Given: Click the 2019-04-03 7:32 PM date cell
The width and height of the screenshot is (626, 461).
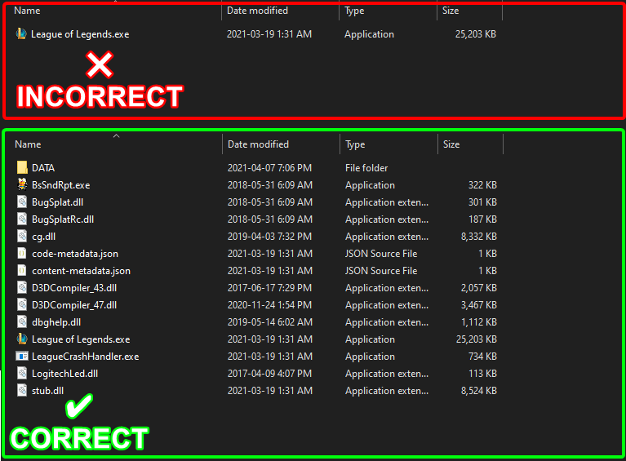Looking at the screenshot, I should 269,237.
